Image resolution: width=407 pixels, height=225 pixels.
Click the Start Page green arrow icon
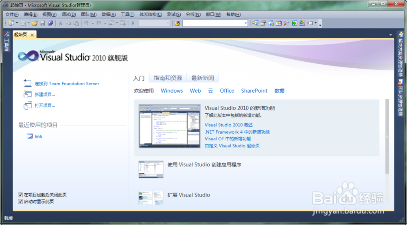(x=294, y=23)
